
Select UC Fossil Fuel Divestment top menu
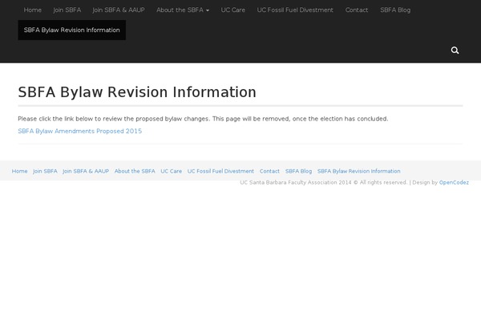coord(295,10)
